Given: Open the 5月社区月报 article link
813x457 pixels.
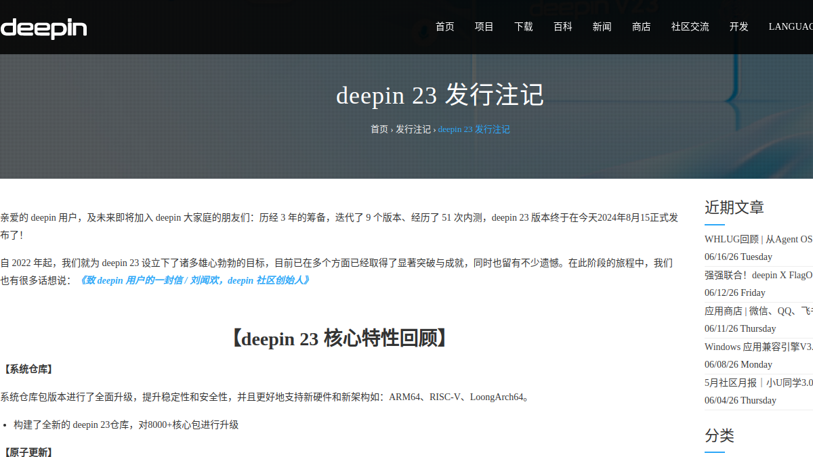Looking at the screenshot, I should tap(759, 383).
